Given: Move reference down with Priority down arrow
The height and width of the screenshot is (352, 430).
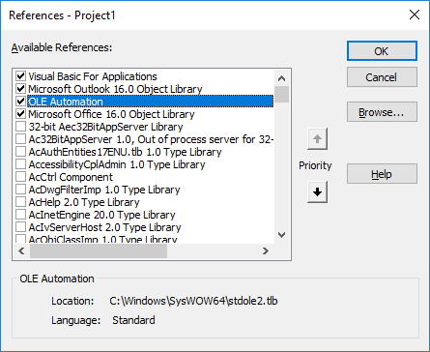Looking at the screenshot, I should click(x=317, y=192).
